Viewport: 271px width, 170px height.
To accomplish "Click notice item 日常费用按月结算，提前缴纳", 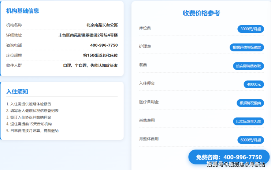I will (x=32, y=131).
